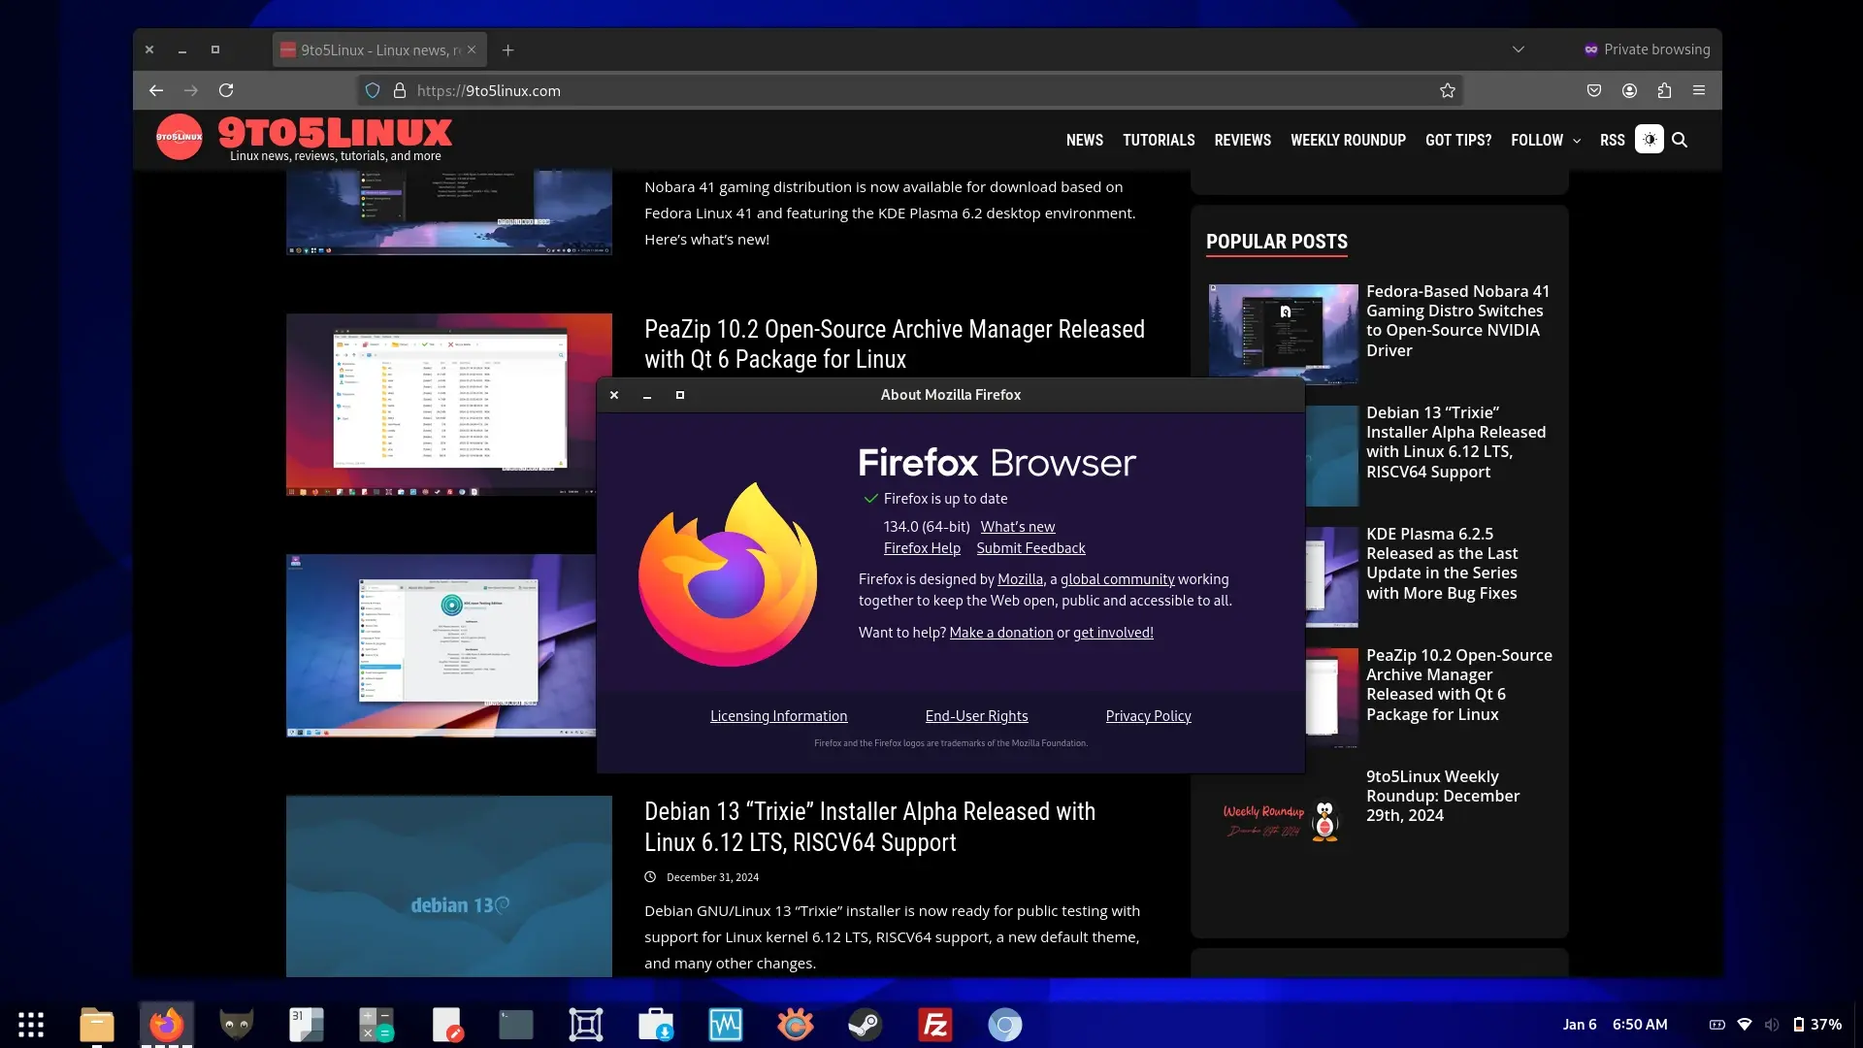Bookmark this page with the star icon

tap(1448, 90)
